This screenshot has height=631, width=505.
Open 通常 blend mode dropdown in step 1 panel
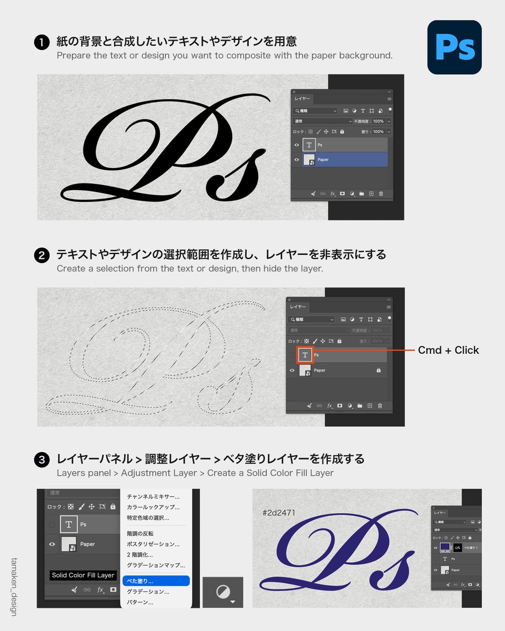pos(322,121)
